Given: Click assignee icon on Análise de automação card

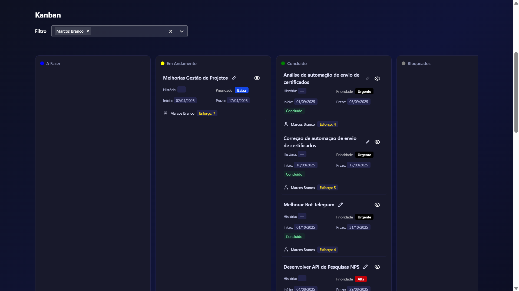Looking at the screenshot, I should [x=286, y=124].
